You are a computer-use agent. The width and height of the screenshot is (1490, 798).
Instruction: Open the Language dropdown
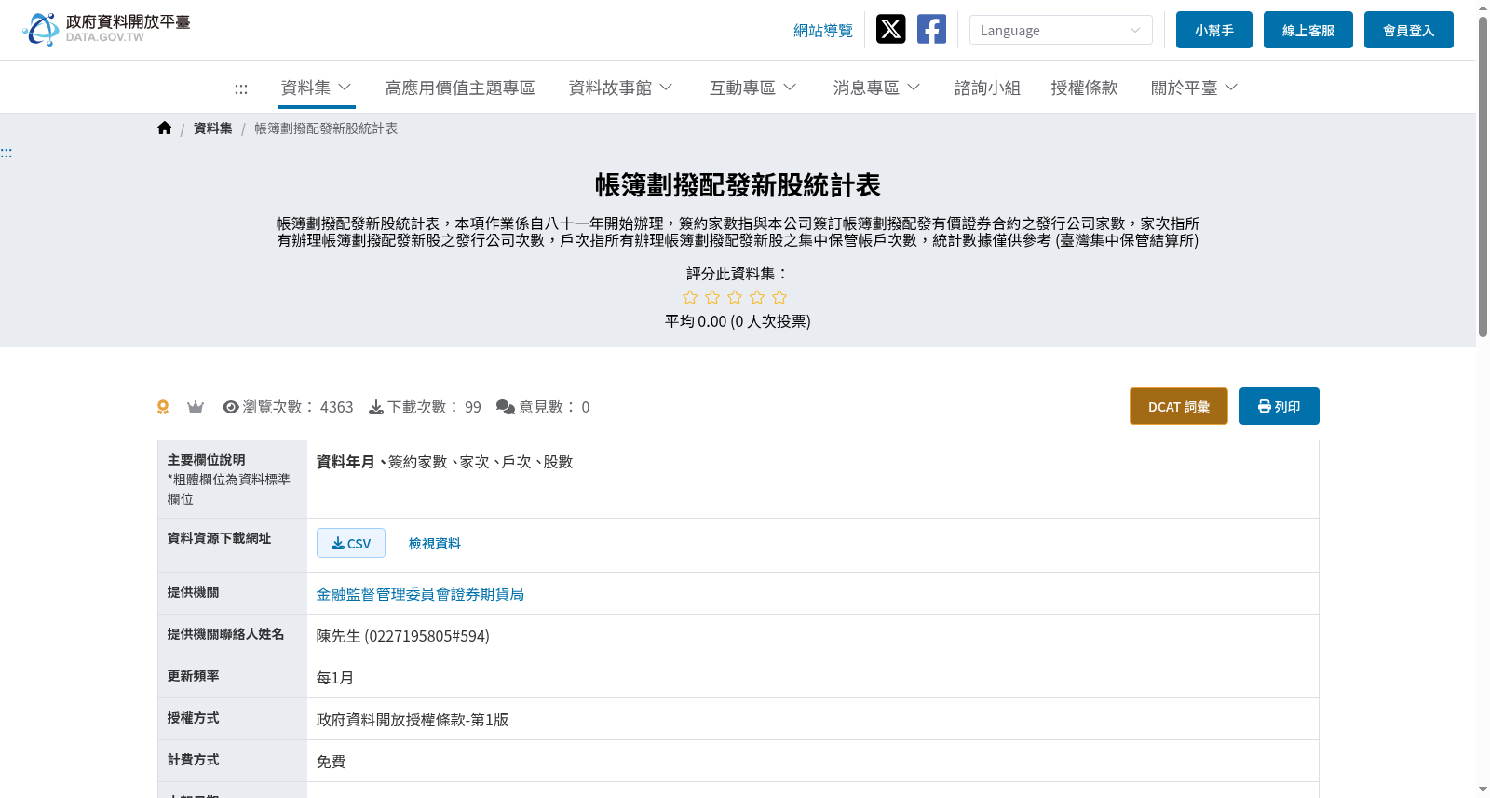[1061, 30]
